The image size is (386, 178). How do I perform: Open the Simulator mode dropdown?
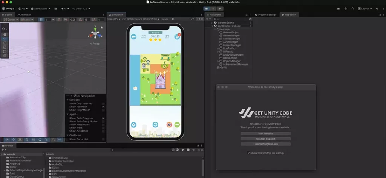(x=114, y=19)
